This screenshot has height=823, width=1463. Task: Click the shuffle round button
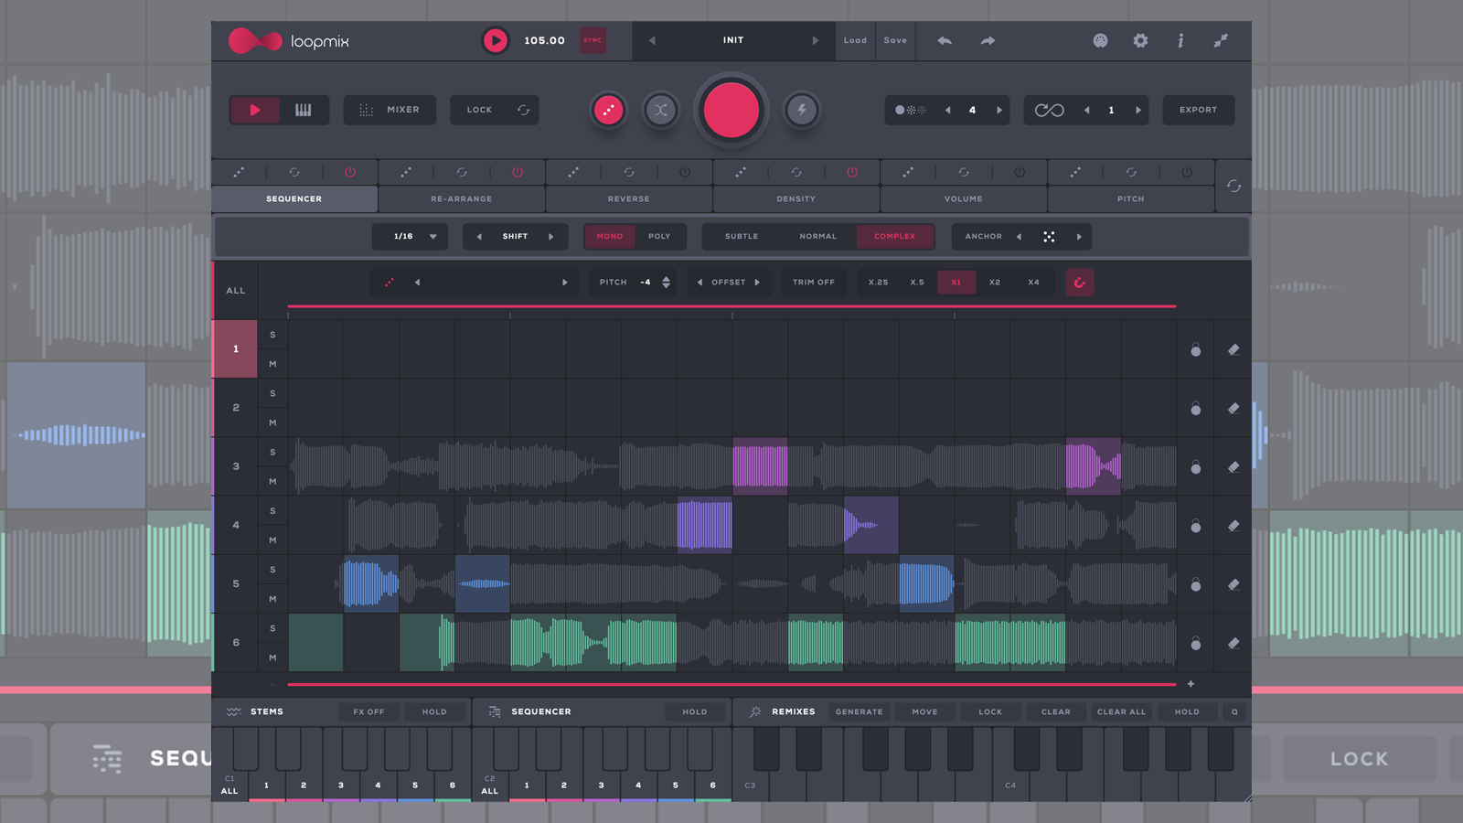click(660, 110)
